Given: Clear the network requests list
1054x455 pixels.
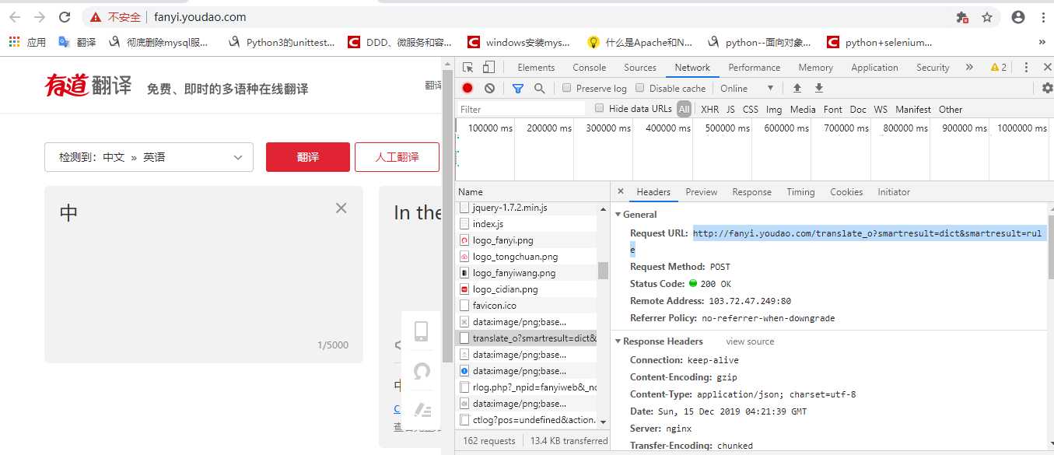Looking at the screenshot, I should [x=488, y=88].
